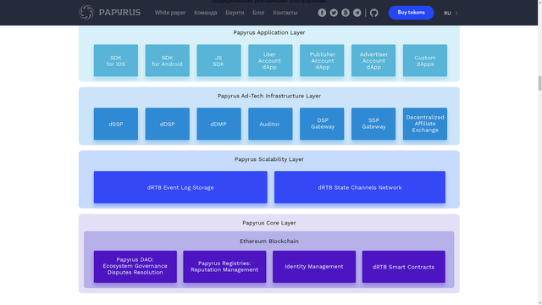Go to the Контакты menu item

pos(285,13)
